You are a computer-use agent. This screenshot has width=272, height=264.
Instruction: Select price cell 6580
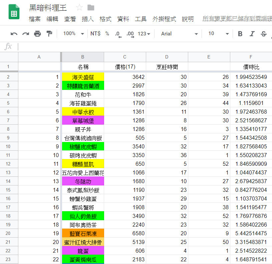125,233
